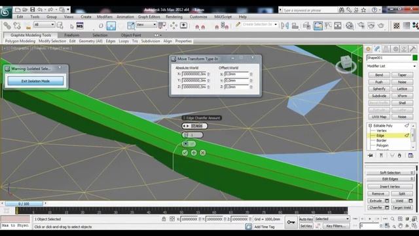Click the Undo arrow icon

click(40, 10)
